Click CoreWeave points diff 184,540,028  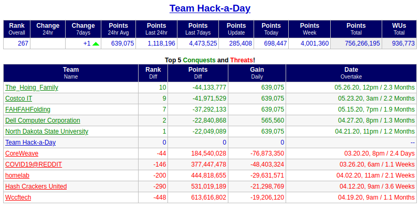click(208, 153)
